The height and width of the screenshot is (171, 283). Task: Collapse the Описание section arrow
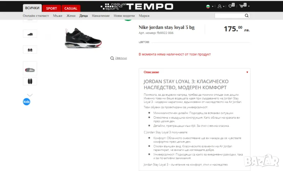pos(247,72)
